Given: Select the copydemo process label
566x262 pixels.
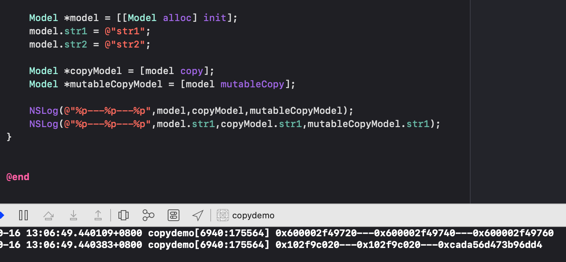Looking at the screenshot, I should 253,216.
